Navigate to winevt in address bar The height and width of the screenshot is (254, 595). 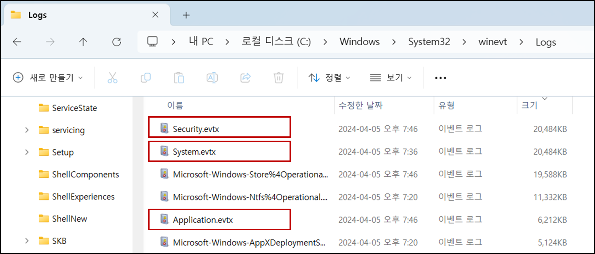click(x=493, y=42)
